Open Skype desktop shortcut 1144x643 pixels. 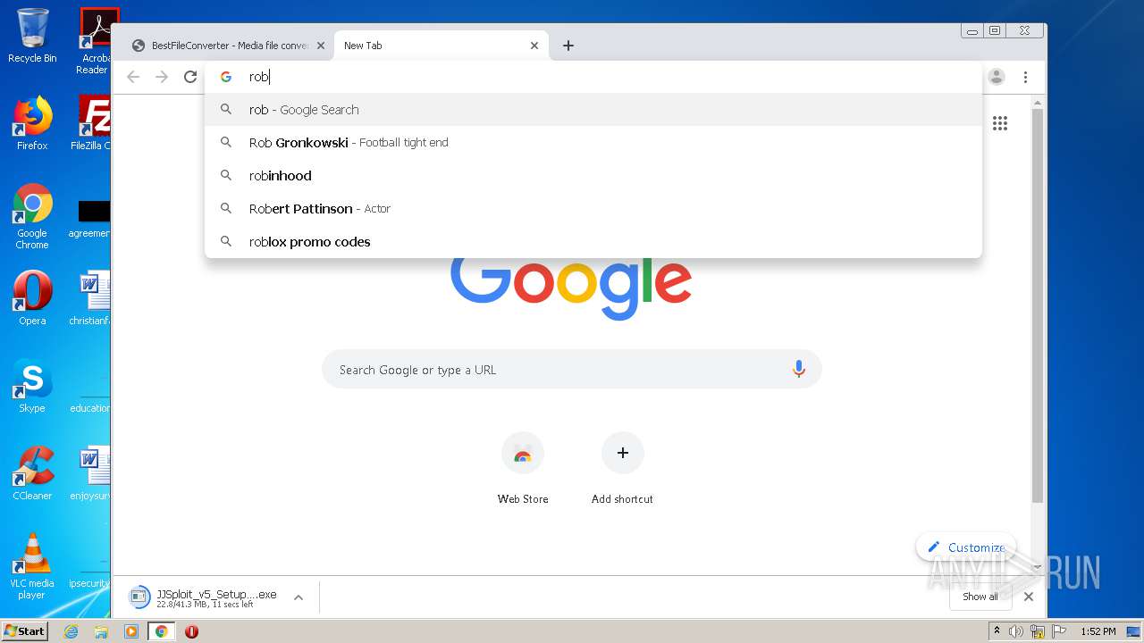(32, 386)
